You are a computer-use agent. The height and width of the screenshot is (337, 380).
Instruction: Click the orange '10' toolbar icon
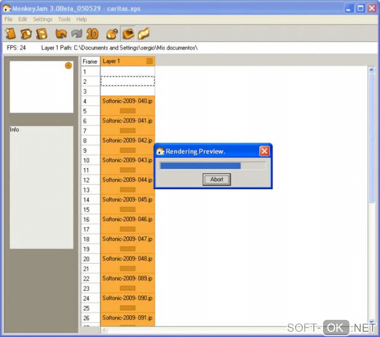click(92, 34)
